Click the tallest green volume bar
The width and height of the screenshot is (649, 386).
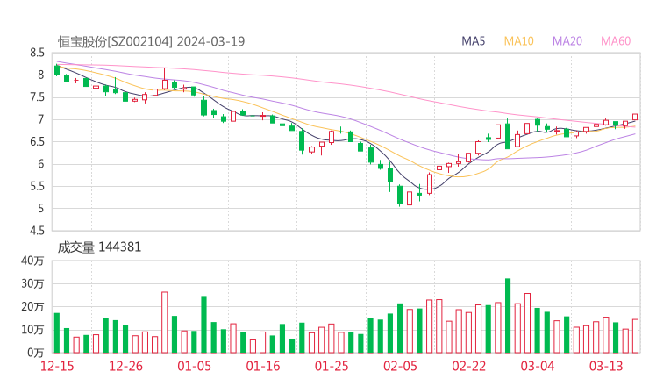point(508,316)
